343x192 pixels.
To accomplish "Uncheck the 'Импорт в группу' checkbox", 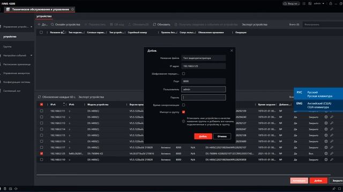I will click(183, 112).
